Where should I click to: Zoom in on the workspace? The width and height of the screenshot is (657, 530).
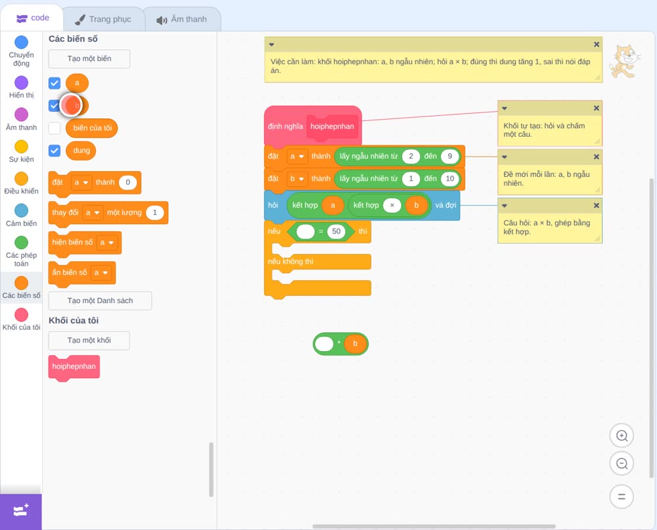pos(622,436)
